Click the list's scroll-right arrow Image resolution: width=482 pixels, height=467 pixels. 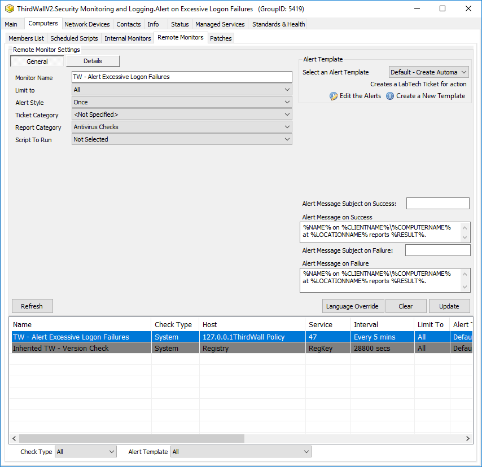(467, 438)
